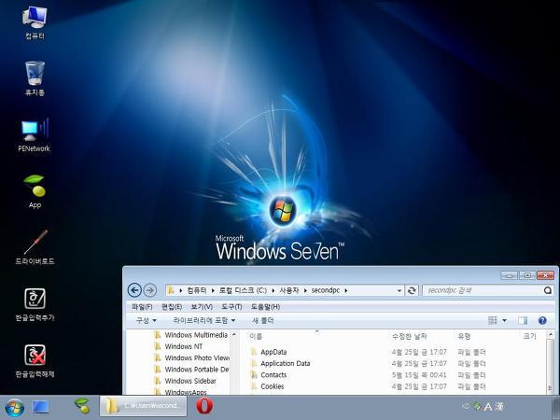Select the 드라이버로드 screwdriver icon
560x420 pixels.
[x=35, y=247]
